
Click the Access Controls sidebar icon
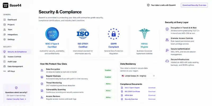click(x=5, y=57)
